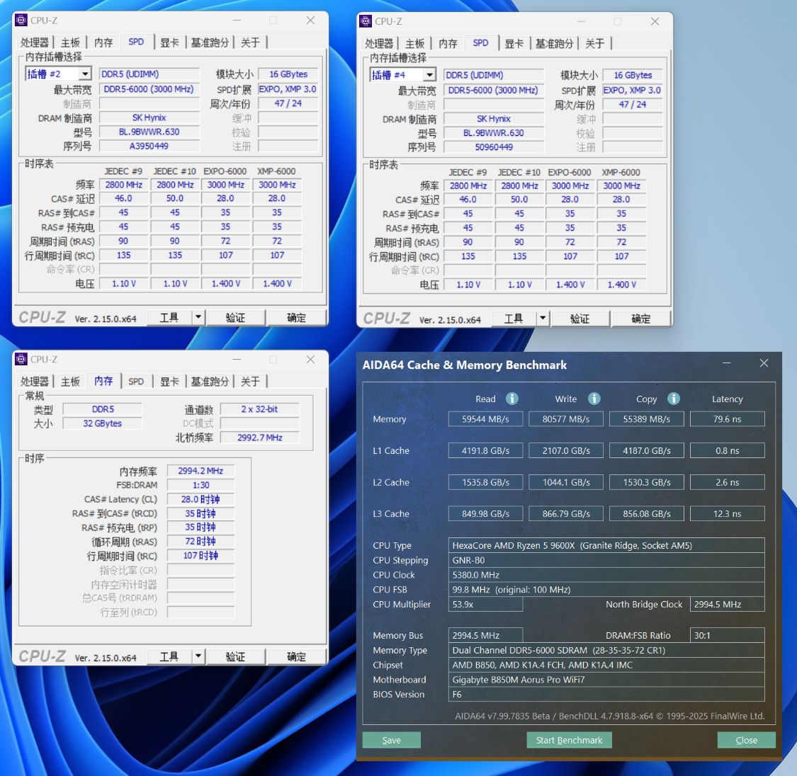This screenshot has height=776, width=797.
Task: Switch to 处理器 tab in slot #4 window
Action: [379, 44]
